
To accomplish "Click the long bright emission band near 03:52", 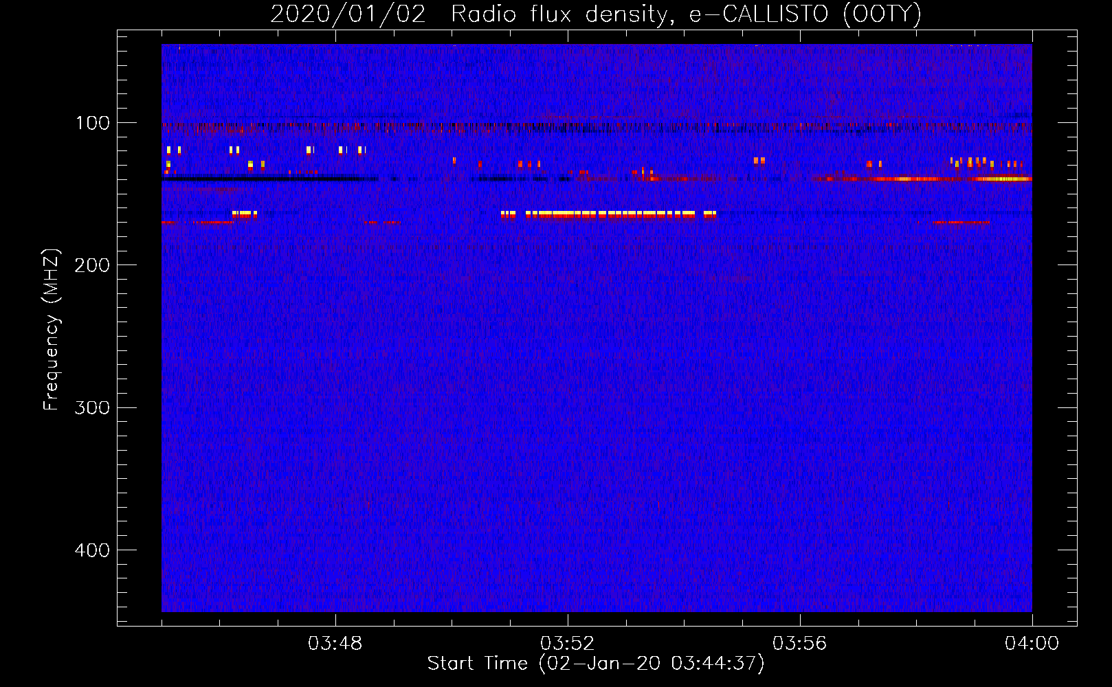I will 609,214.
